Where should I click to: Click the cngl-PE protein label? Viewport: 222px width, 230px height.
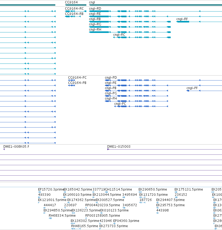111,83
